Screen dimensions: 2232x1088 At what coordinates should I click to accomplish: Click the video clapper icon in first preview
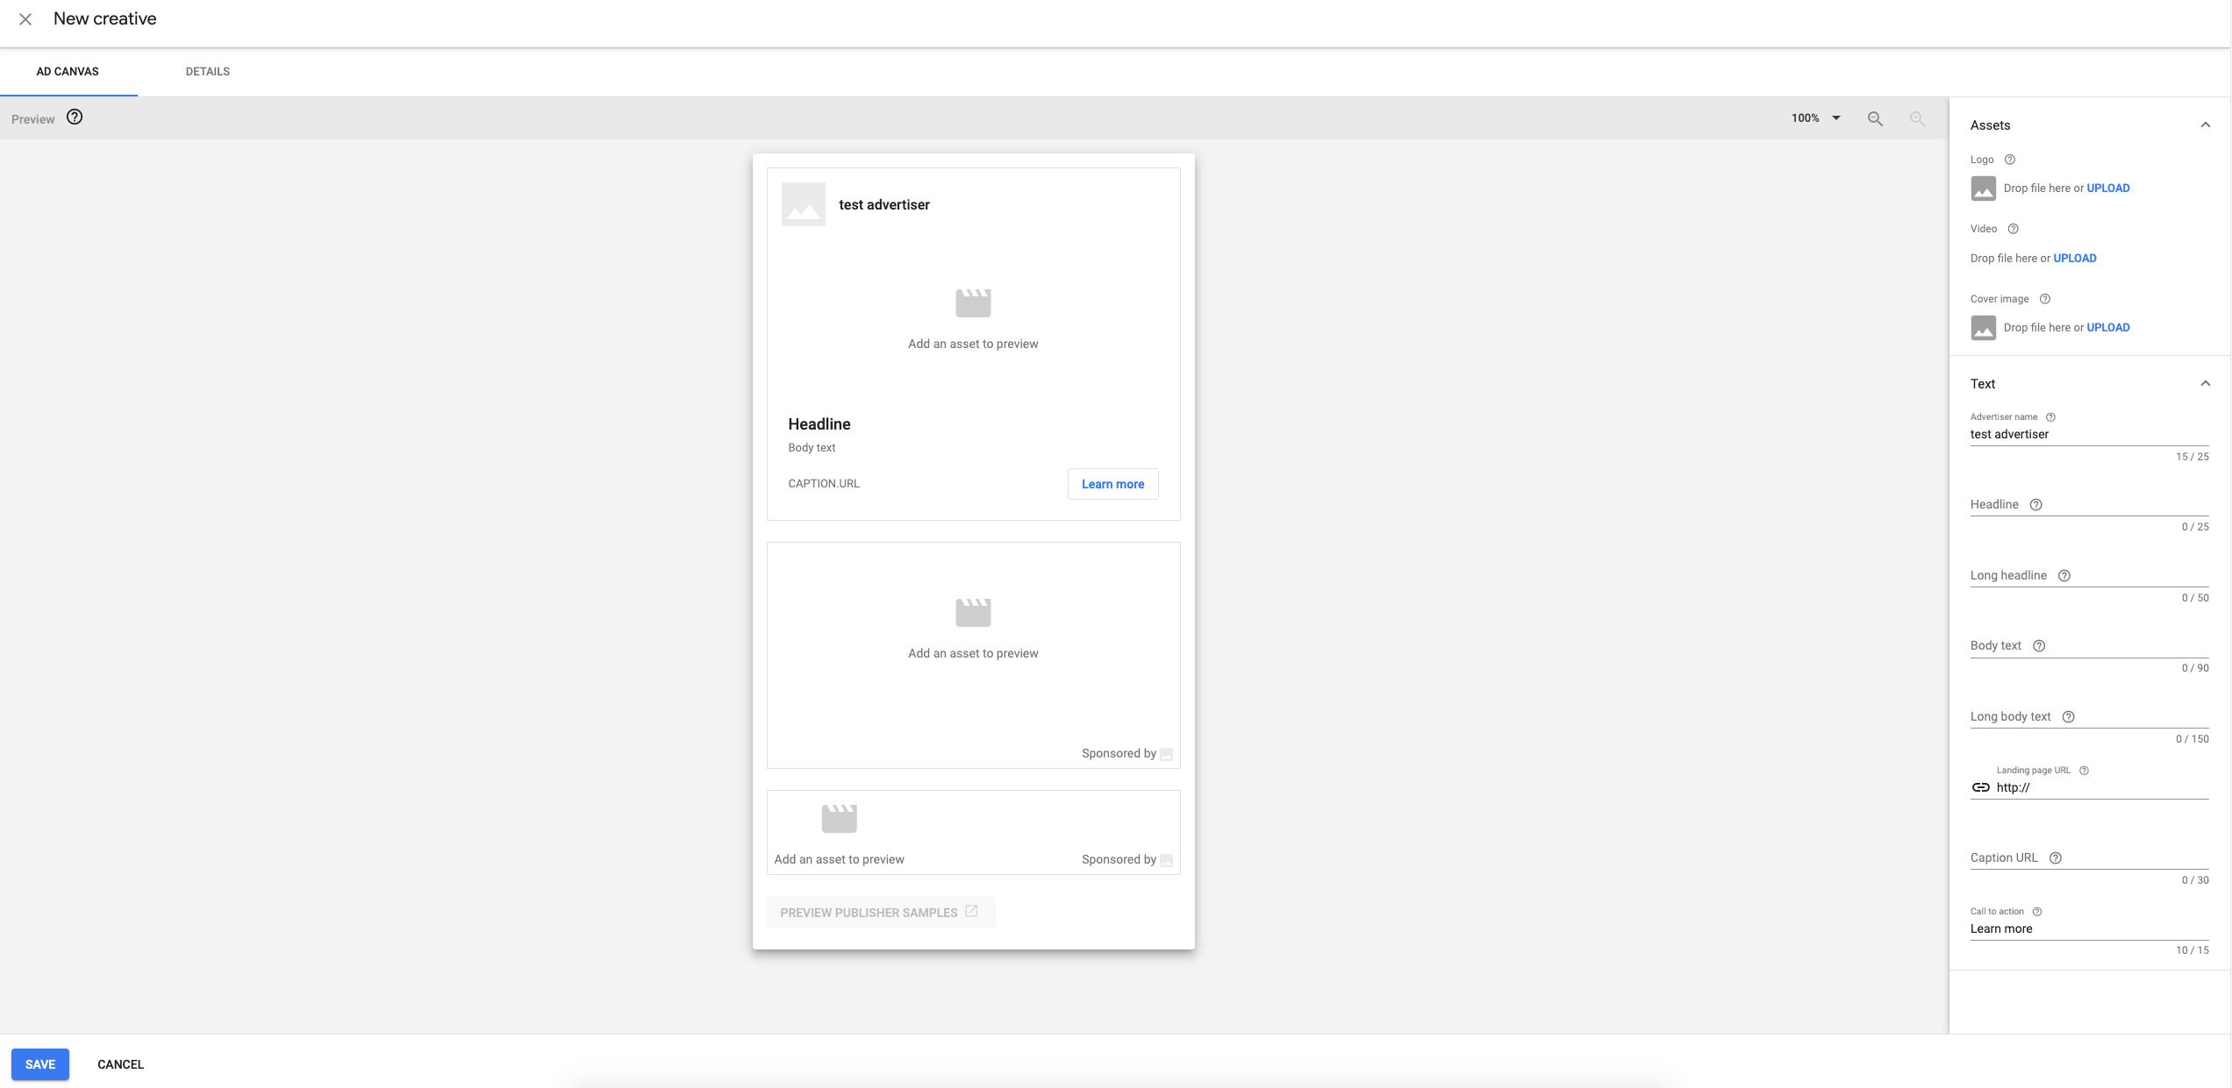coord(973,302)
